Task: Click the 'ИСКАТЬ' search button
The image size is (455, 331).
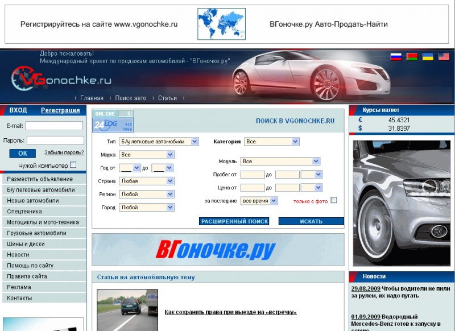Action: pyautogui.click(x=311, y=221)
